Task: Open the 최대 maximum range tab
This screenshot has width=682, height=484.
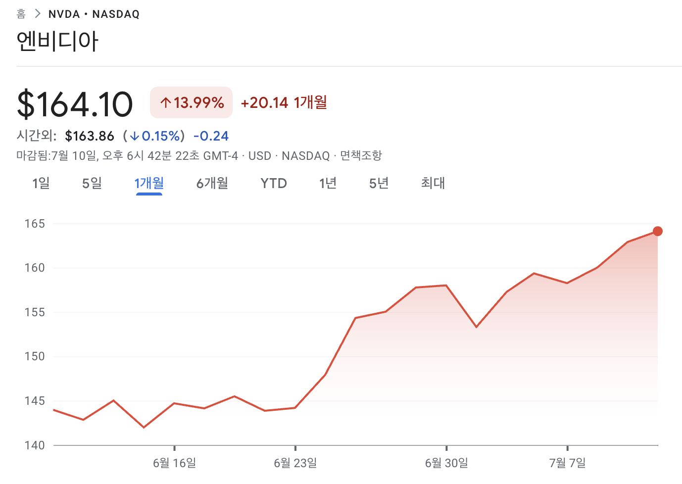Action: point(433,184)
